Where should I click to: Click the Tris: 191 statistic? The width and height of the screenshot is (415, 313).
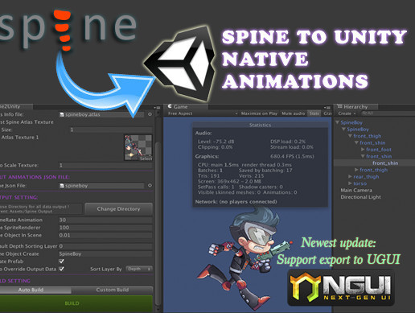(208, 176)
